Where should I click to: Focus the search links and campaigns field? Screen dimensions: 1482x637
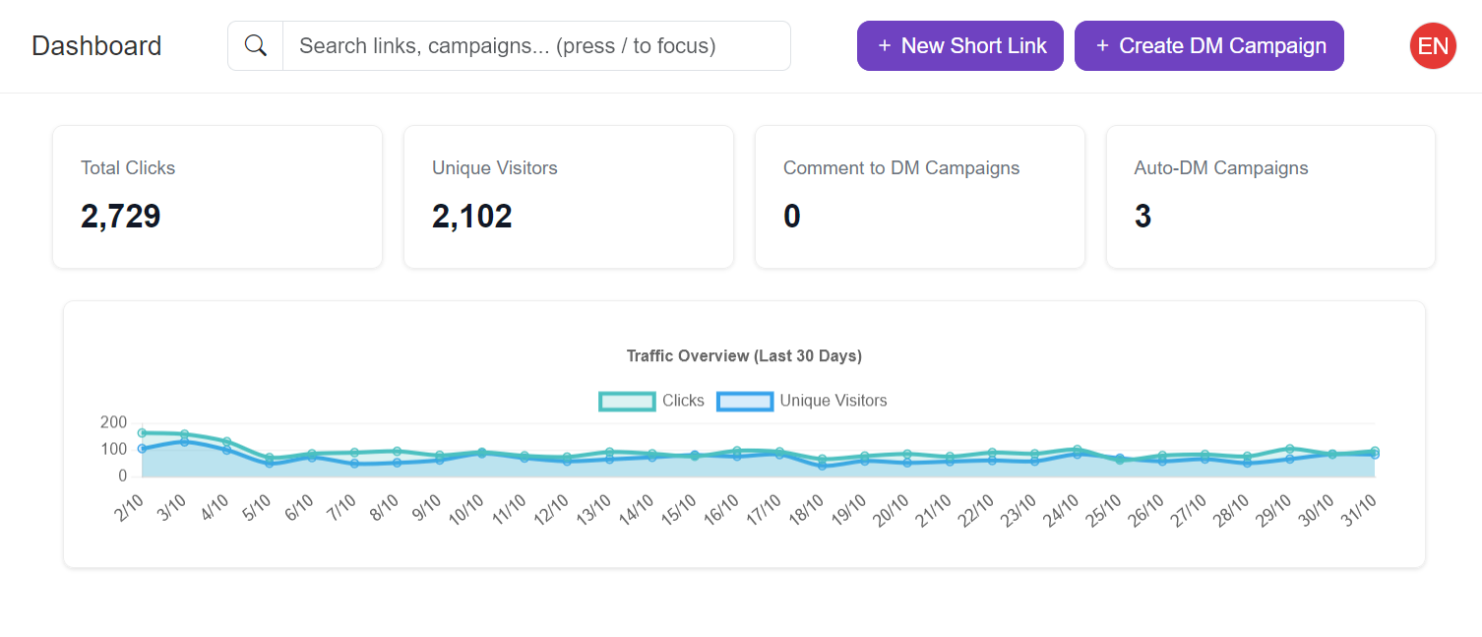click(536, 46)
